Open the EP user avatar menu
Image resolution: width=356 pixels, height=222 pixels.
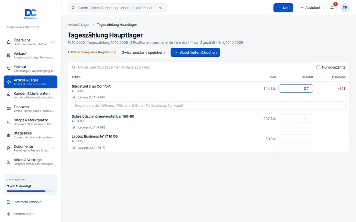pyautogui.click(x=345, y=8)
